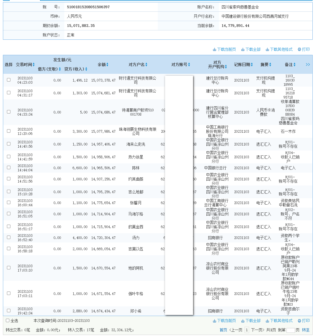The width and height of the screenshot is (314, 336).
Task: Click current page number 1
Action: [x=247, y=330]
